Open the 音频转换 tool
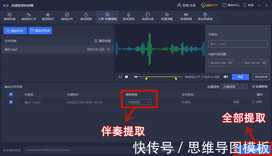The height and width of the screenshot is (156, 272). pyautogui.click(x=10, y=17)
